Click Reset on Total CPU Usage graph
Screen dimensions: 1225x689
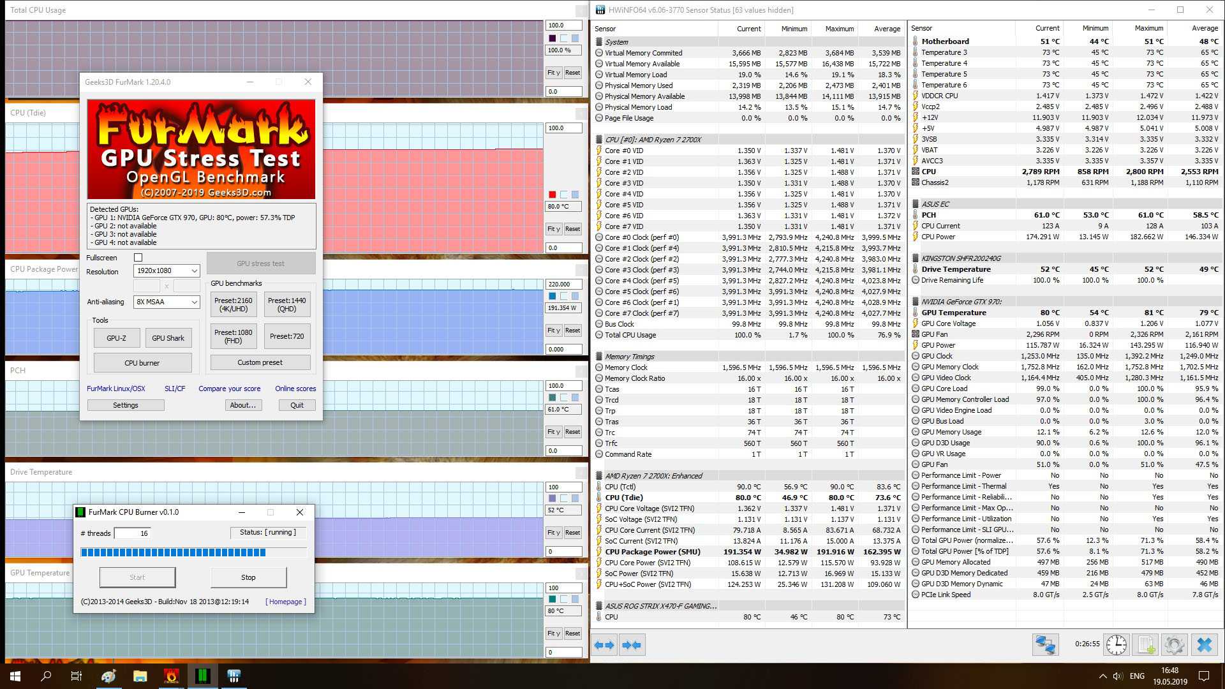point(572,73)
